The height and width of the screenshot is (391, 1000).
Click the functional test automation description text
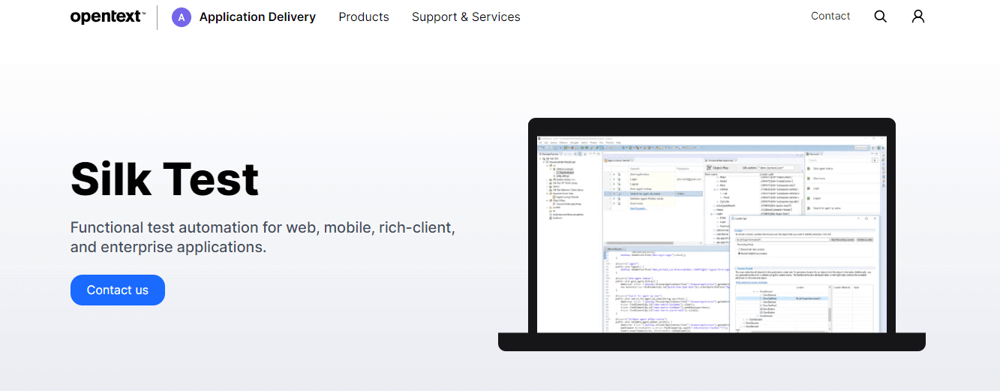[x=263, y=237]
